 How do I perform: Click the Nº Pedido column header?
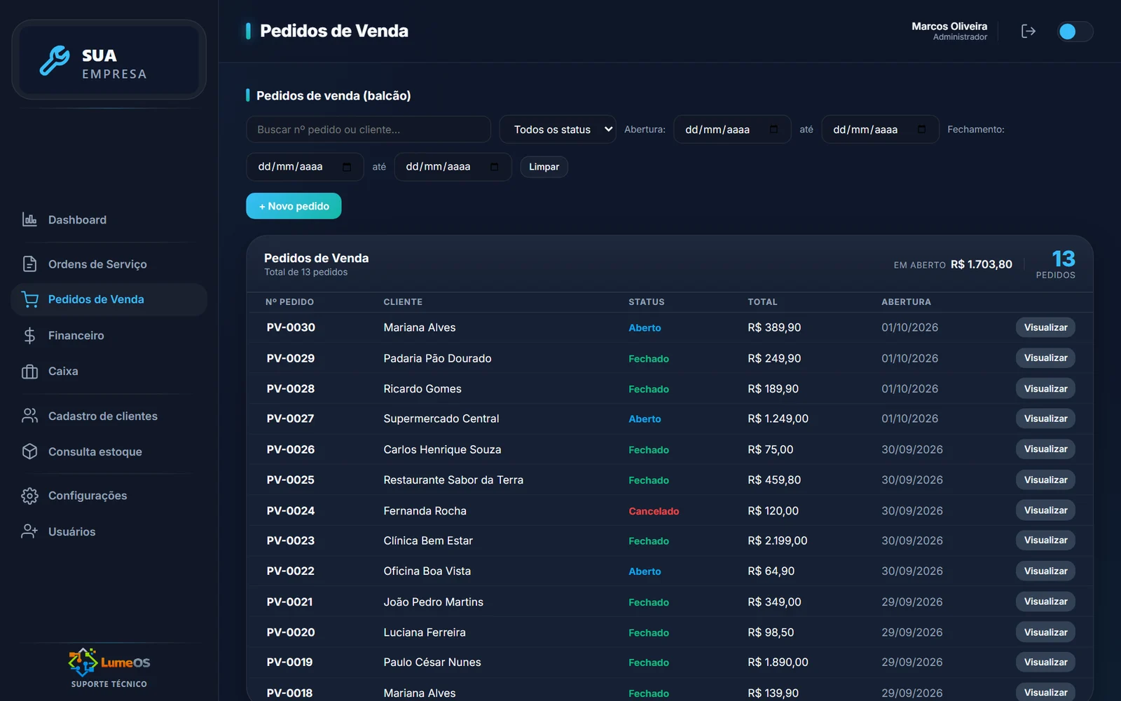(289, 302)
